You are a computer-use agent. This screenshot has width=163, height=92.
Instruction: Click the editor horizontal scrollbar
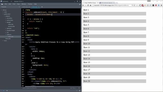[x=39, y=86]
